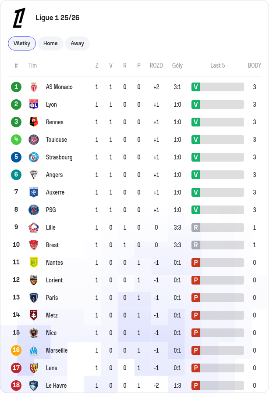This screenshot has height=393, width=269.
Task: Click the Brest team name
Action: [52, 245]
